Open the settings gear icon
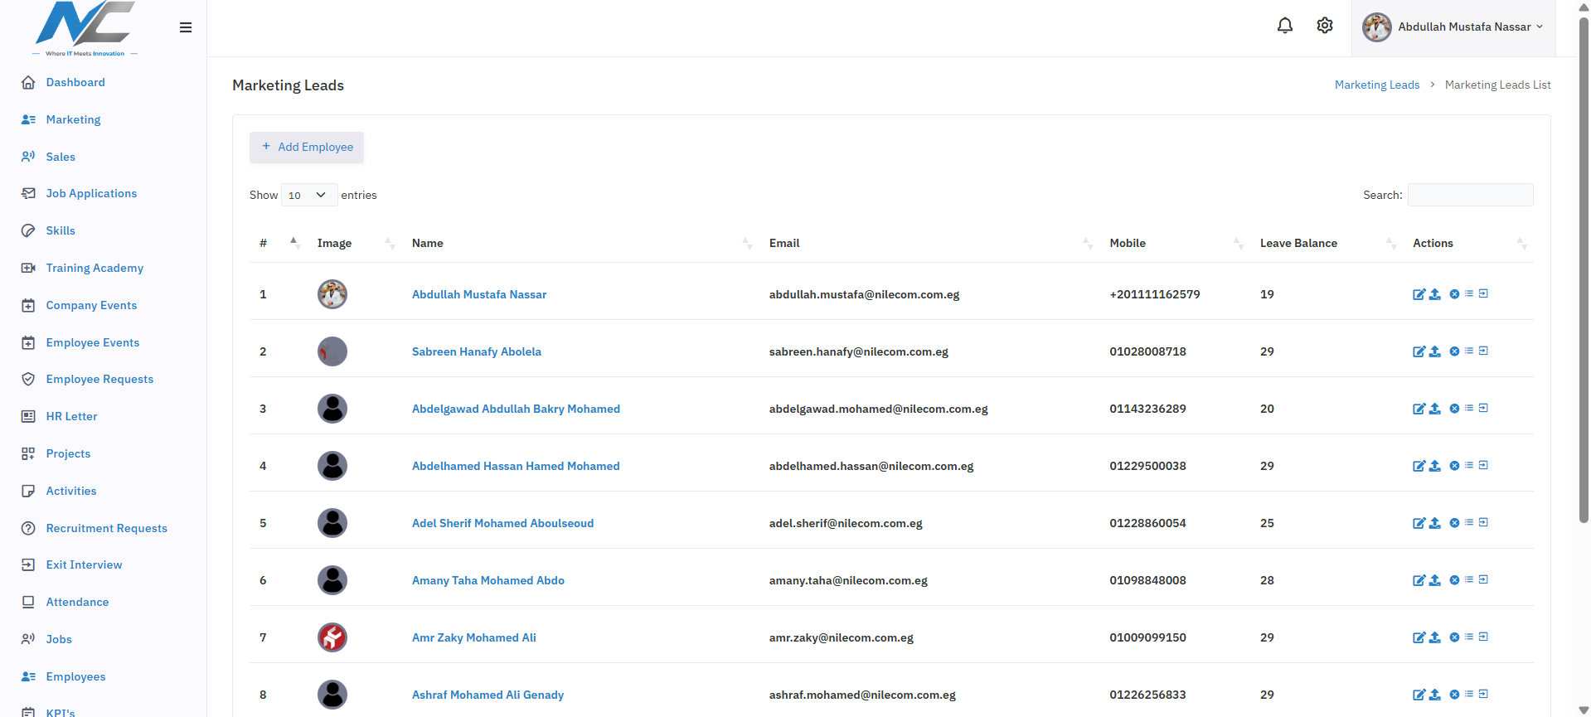 1325,26
